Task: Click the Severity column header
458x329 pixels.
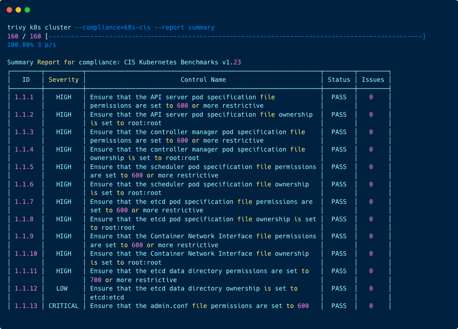Action: pyautogui.click(x=64, y=80)
